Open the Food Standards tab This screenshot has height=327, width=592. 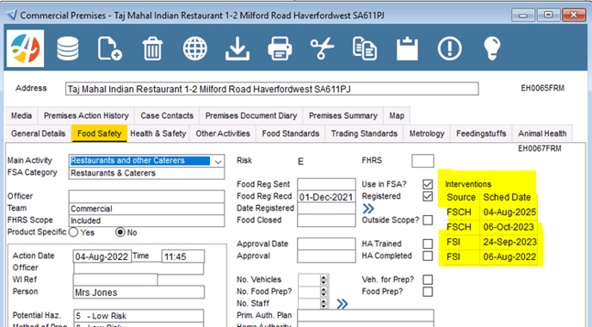pos(291,133)
